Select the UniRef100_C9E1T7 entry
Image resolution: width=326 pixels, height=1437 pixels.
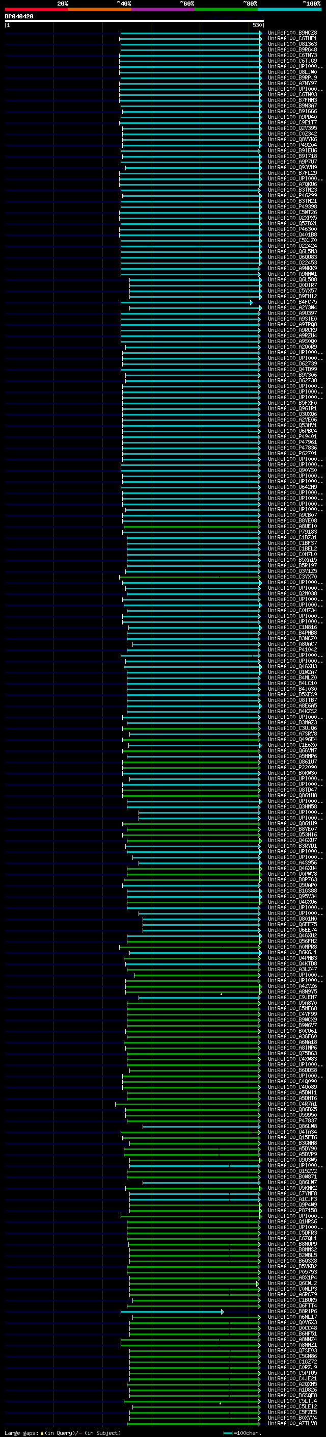(292, 123)
